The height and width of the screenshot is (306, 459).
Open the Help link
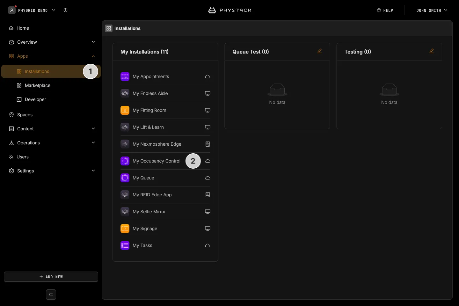(x=385, y=10)
